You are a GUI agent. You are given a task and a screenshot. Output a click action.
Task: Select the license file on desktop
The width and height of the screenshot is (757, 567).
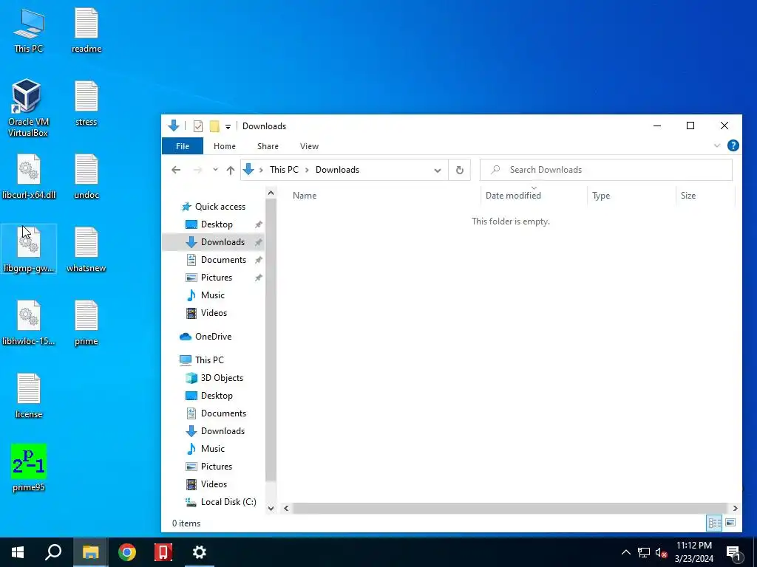tap(29, 396)
